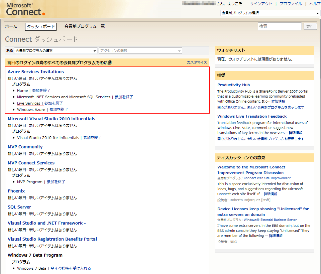
Task: Click 詳細情報 for the Connect Improvement discussion
Action: click(x=271, y=194)
